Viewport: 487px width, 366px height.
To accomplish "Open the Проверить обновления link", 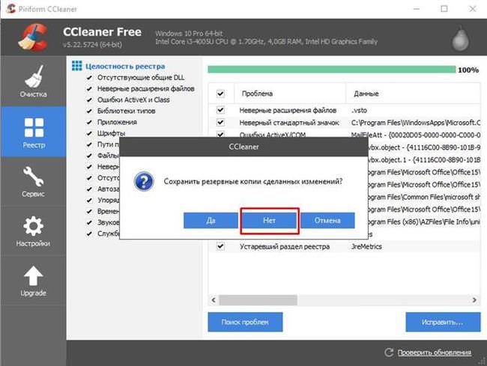I will click(435, 353).
